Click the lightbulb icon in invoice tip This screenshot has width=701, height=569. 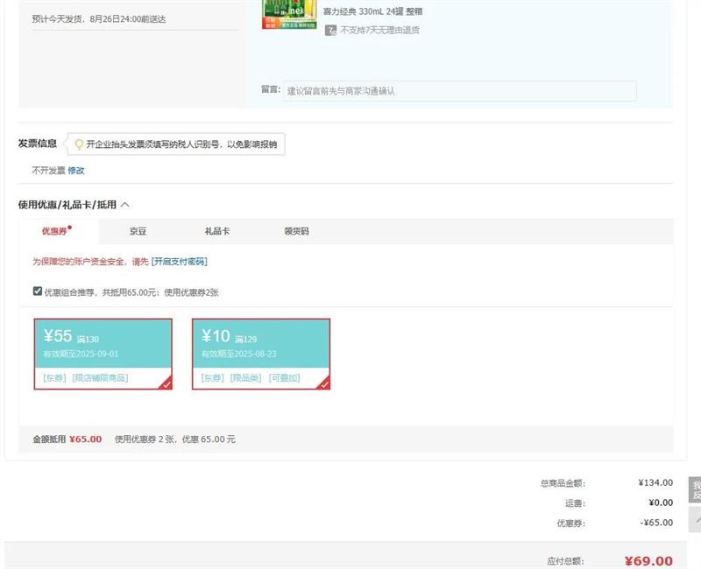pyautogui.click(x=79, y=144)
